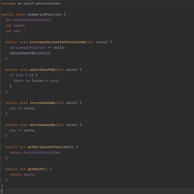The width and height of the screenshot is (194, 194).
Task: Click the 'if' keyword
Action: pos(12,75)
